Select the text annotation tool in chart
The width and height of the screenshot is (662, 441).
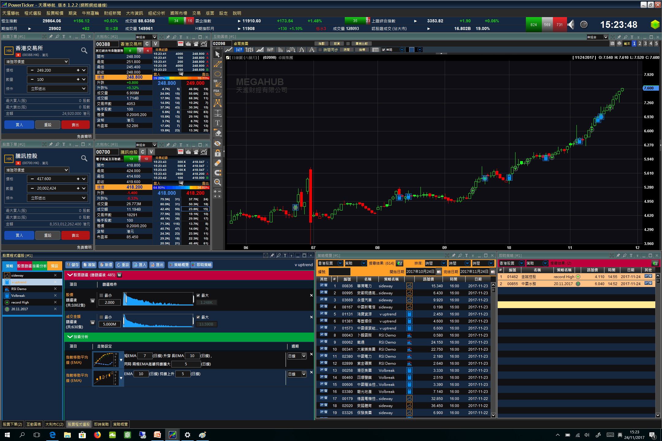point(218,123)
